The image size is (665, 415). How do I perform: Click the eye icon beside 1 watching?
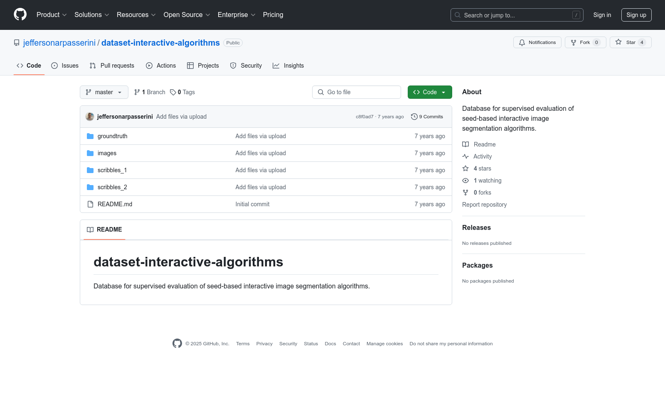pos(465,181)
